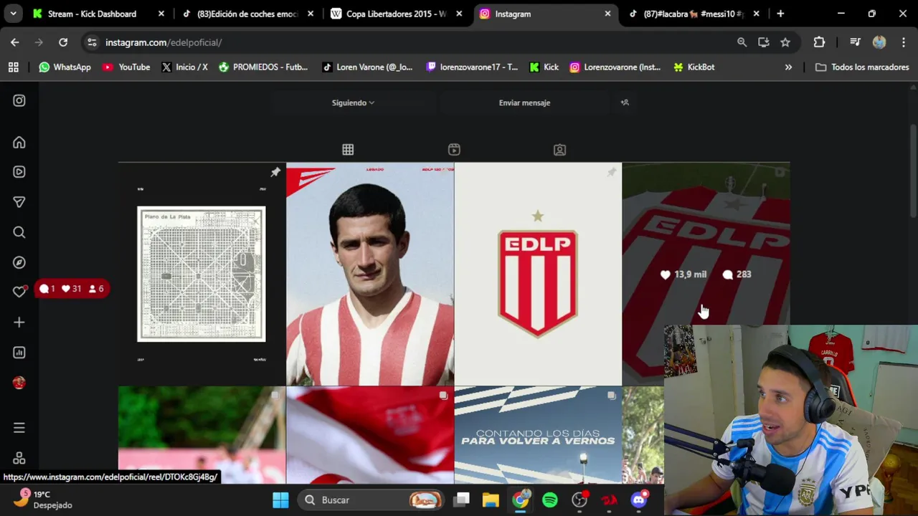Open the EDLP crest logo post
The image size is (918, 516).
click(x=538, y=274)
